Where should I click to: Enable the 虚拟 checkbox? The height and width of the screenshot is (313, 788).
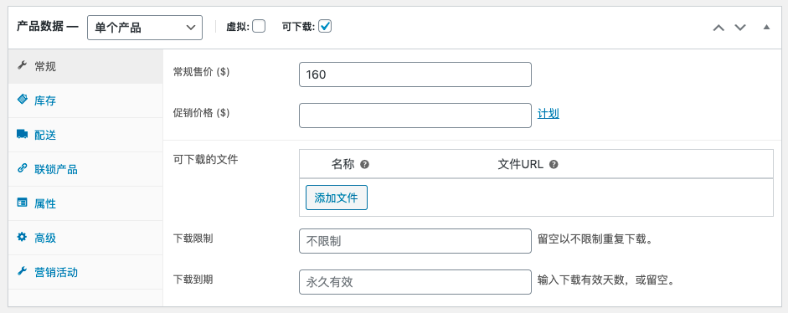tap(259, 26)
